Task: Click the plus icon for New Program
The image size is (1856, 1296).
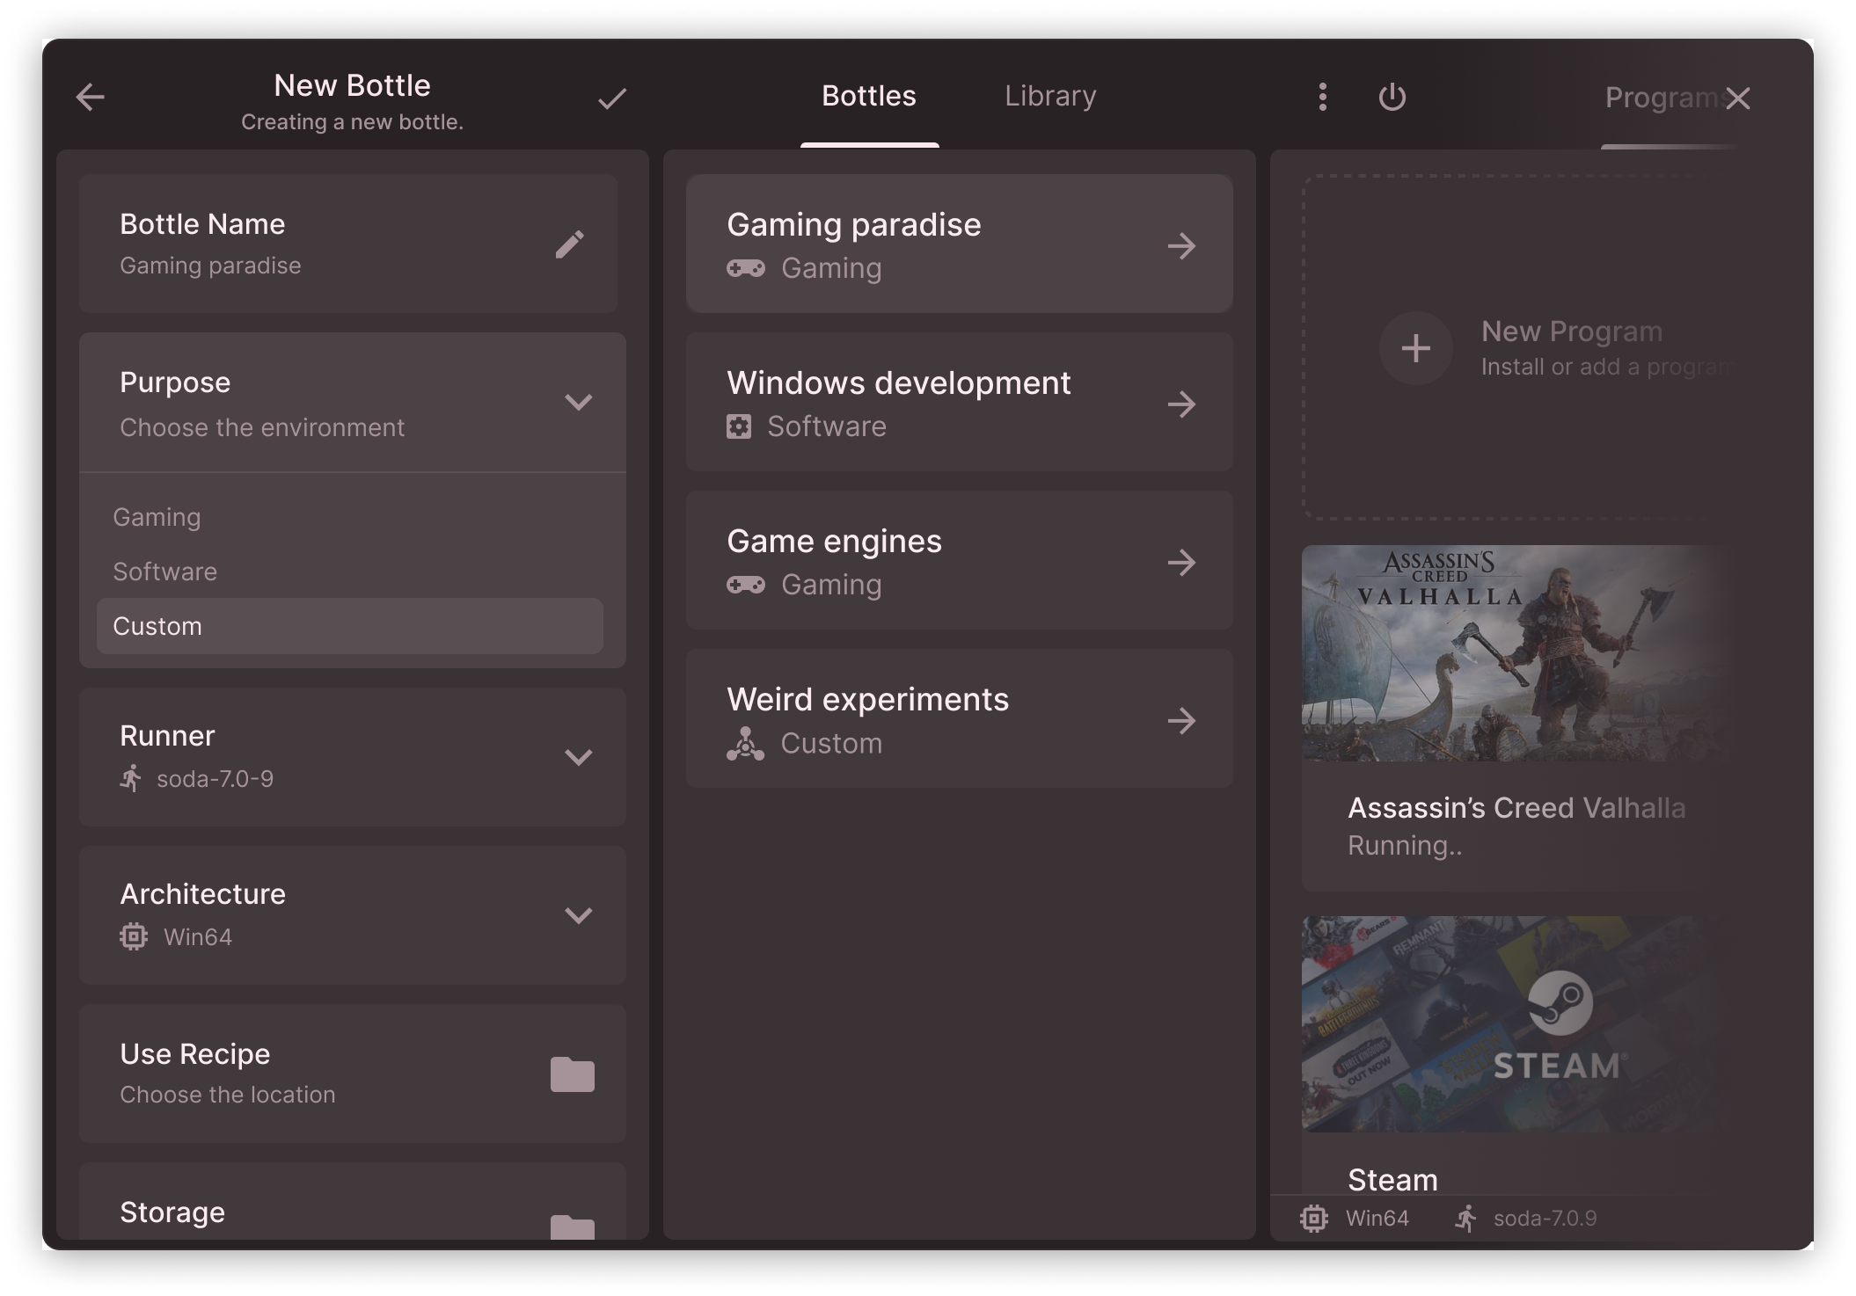Action: coord(1415,348)
